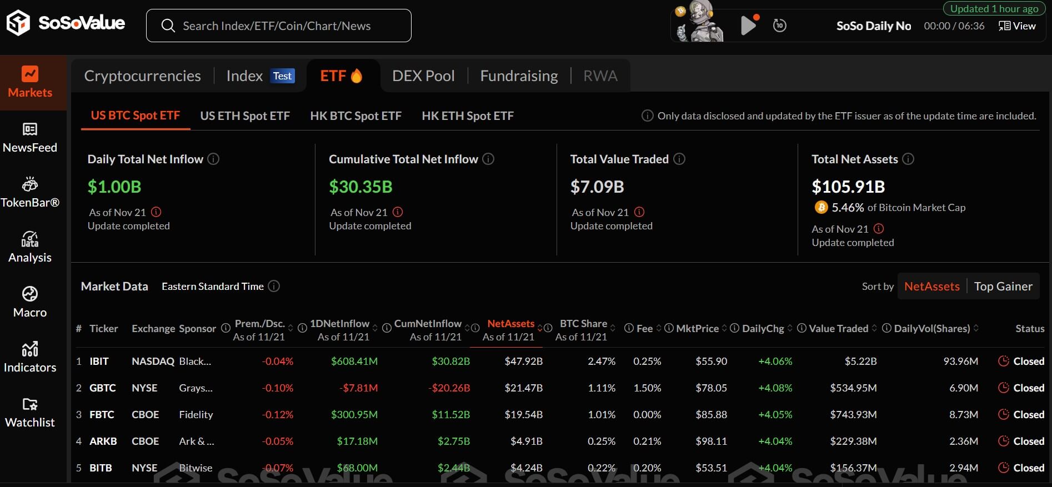Open the NewsFeed sidebar icon

pyautogui.click(x=30, y=130)
